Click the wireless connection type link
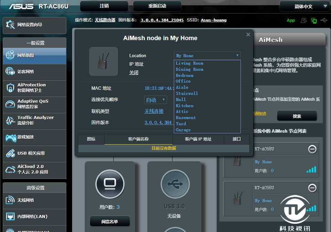Screen dimensions: 331x232 (154, 111)
